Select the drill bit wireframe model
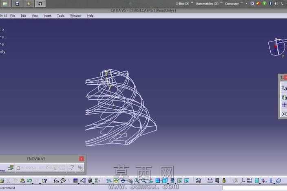Image resolution: width=287 pixels, height=191 pixels. [121, 108]
